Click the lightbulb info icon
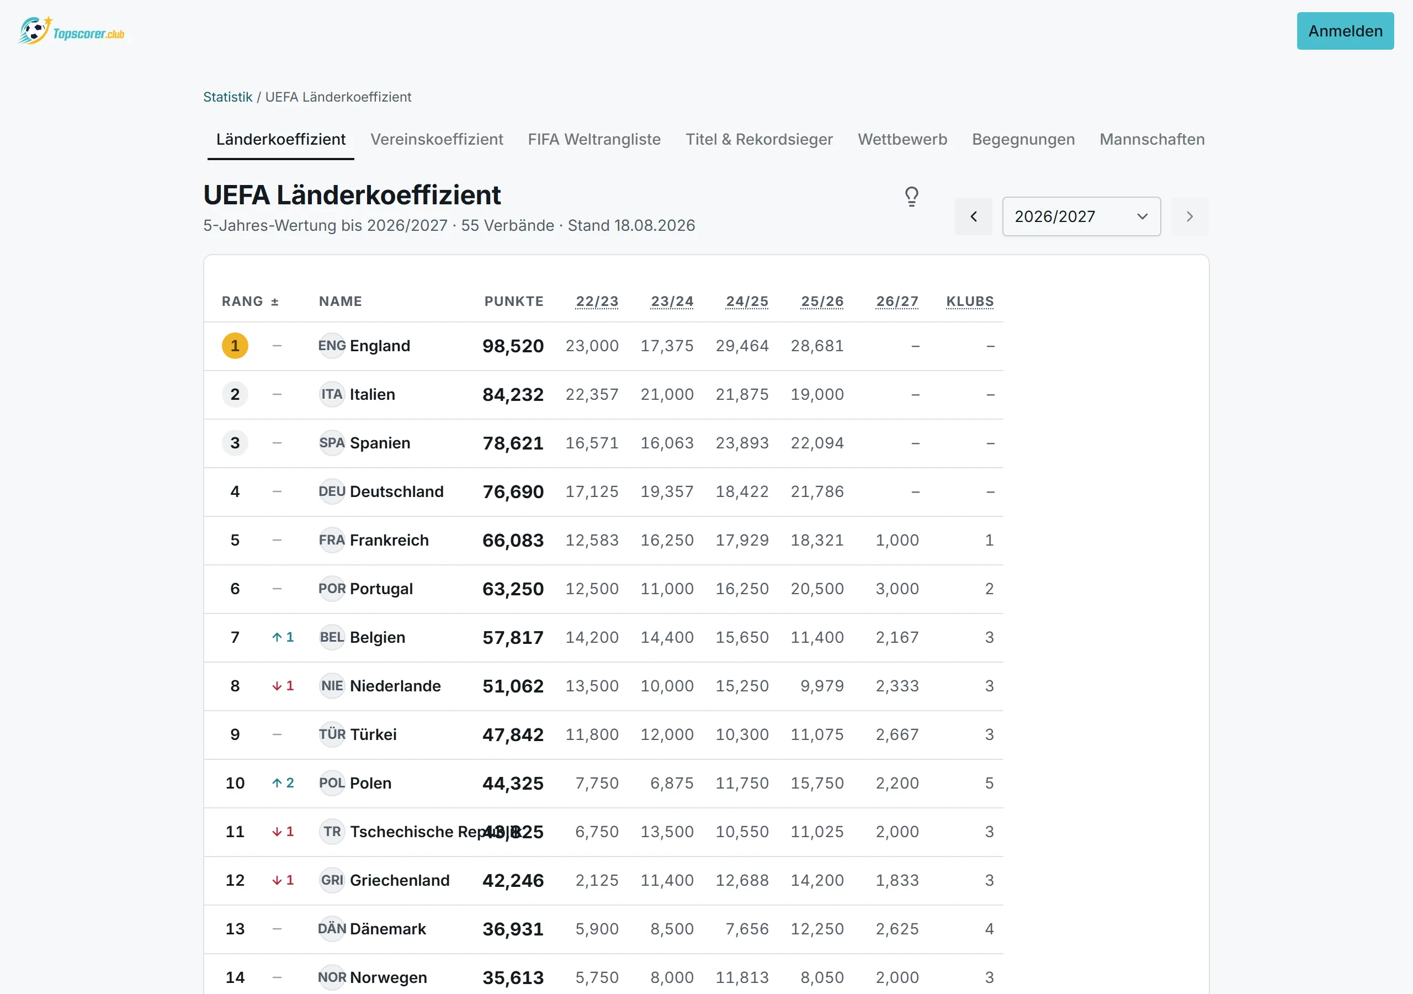Screen dimensions: 1413x994 pyautogui.click(x=911, y=197)
